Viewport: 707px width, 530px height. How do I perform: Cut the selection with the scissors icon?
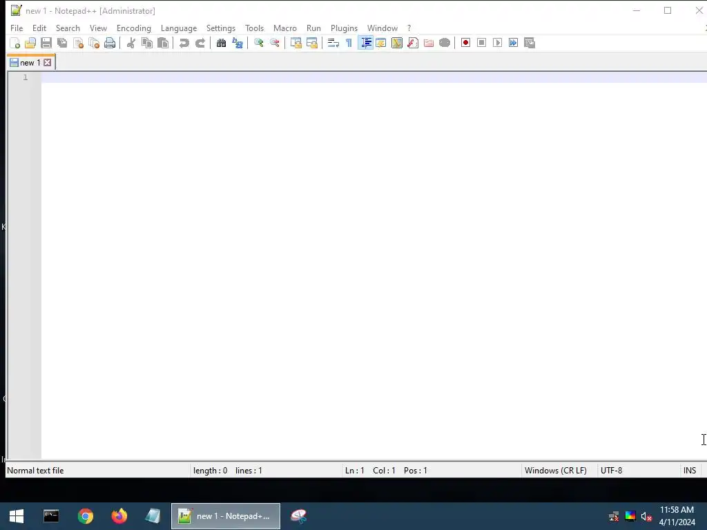131,43
